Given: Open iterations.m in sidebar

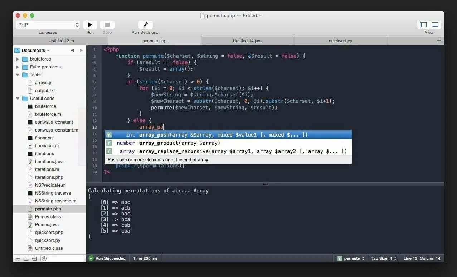Looking at the screenshot, I should tap(47, 169).
